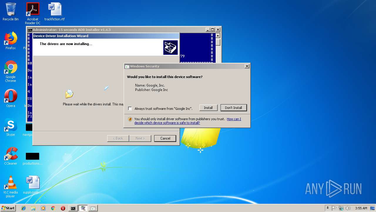Open volume speaker tray icon

coord(348,208)
